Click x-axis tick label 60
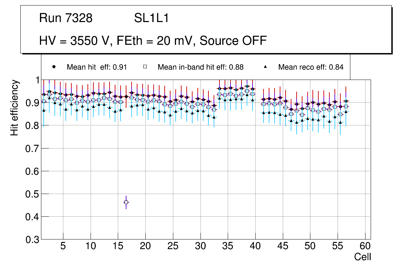 [365, 247]
